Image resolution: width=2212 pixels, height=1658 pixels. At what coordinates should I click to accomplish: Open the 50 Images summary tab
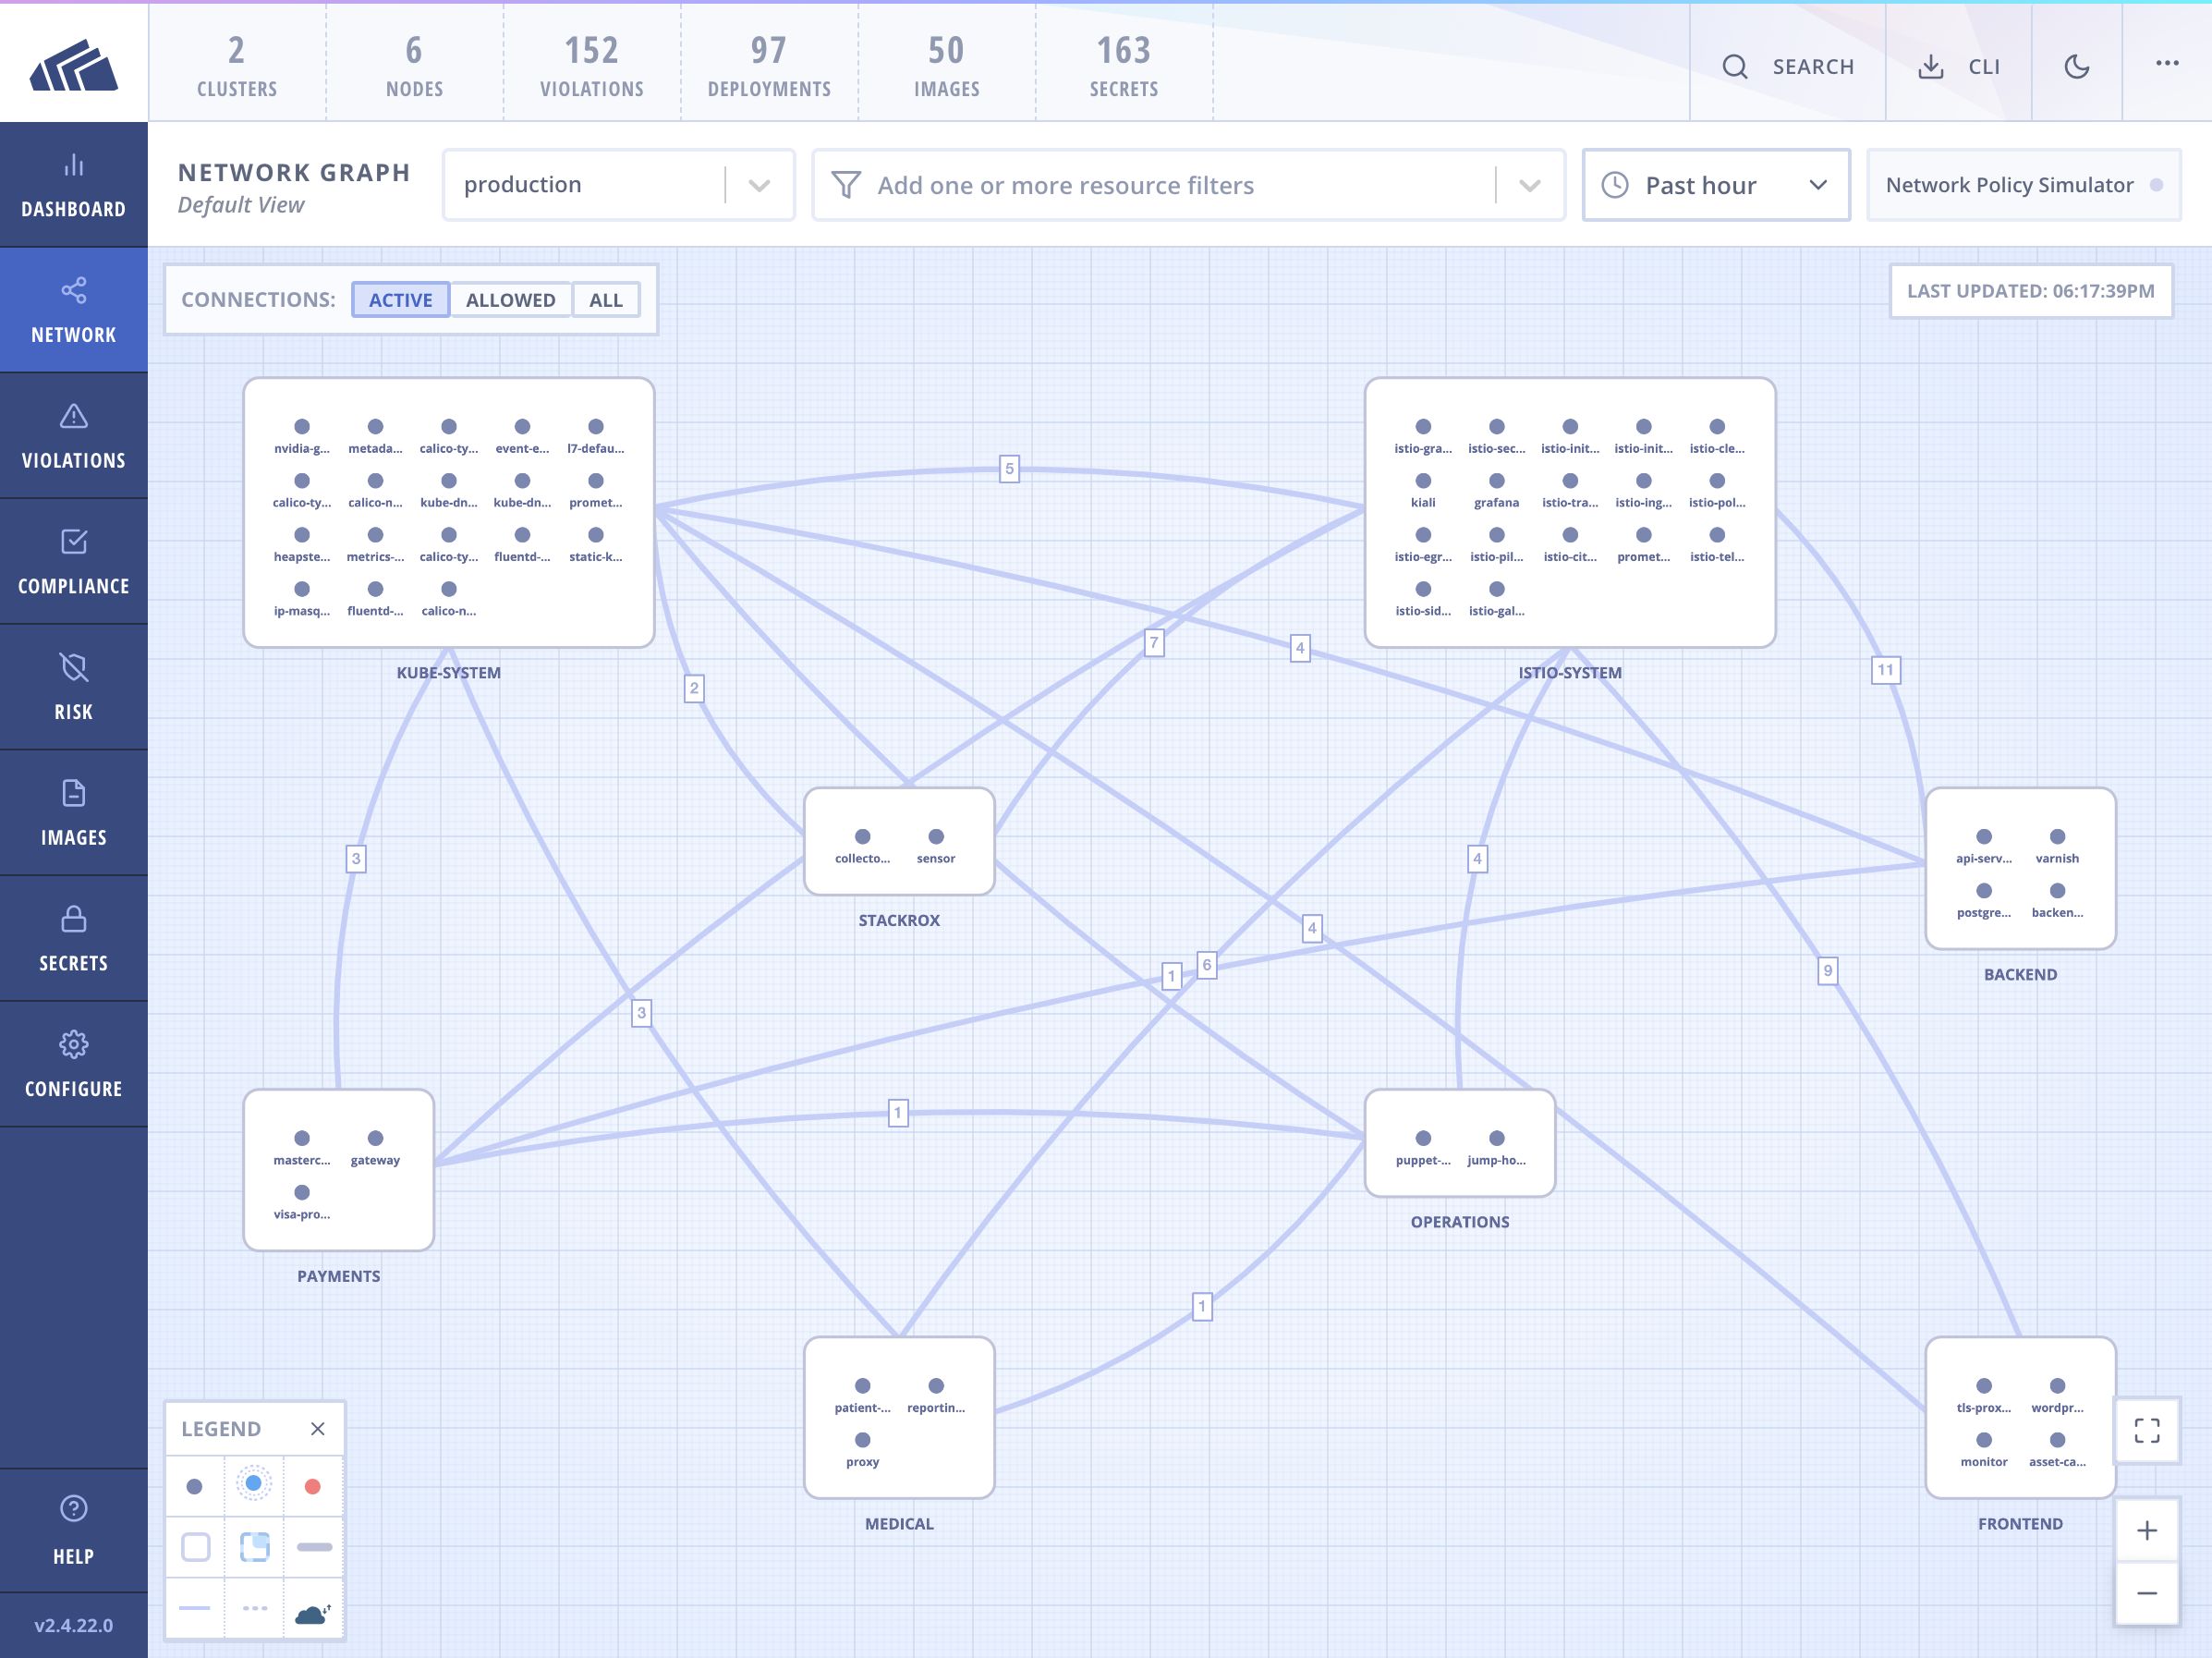(947, 65)
